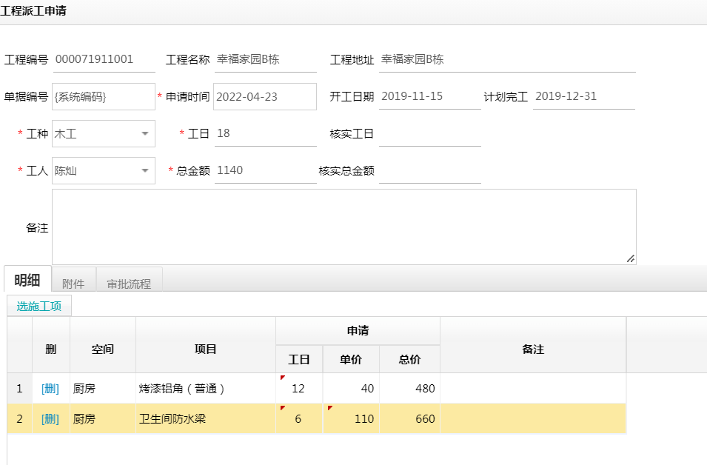Click the resize handle of the 备注 textarea
The image size is (707, 465).
tap(631, 258)
